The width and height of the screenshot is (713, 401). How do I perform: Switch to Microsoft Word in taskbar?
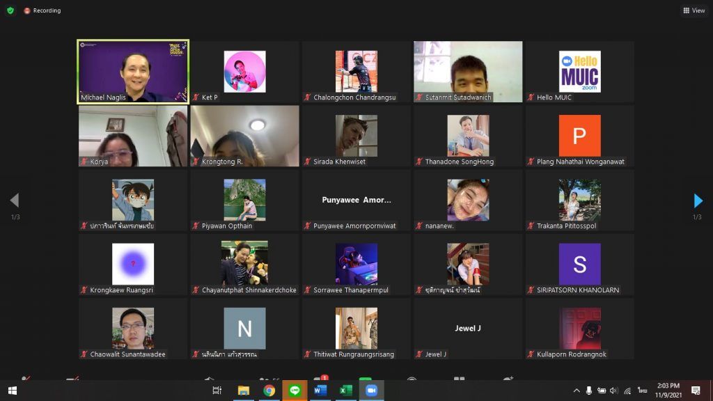click(x=320, y=391)
